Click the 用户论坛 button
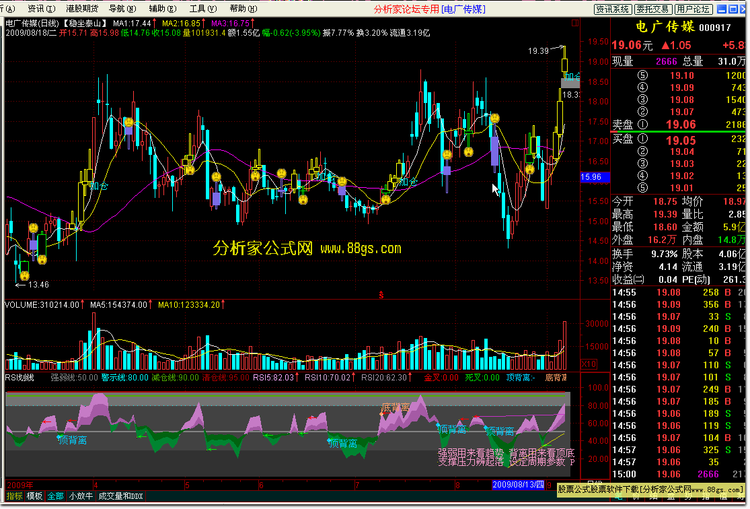This screenshot has height=509, width=750. point(693,9)
